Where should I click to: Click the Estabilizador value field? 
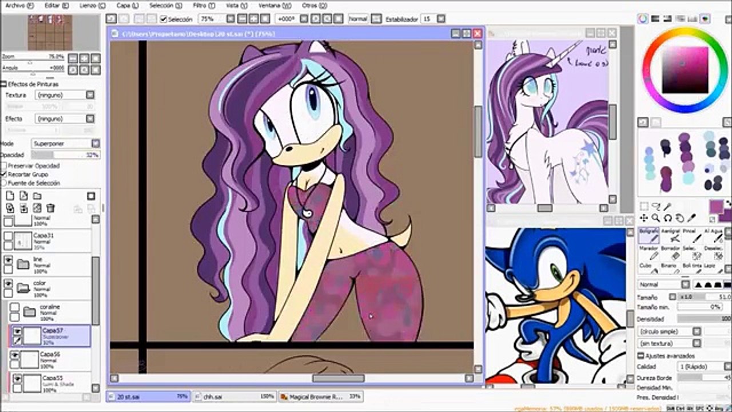tap(428, 19)
